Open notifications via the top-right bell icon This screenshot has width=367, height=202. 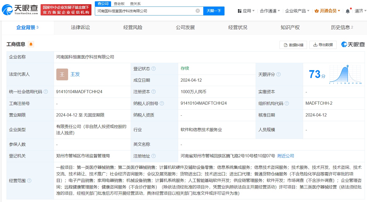[x=348, y=11]
